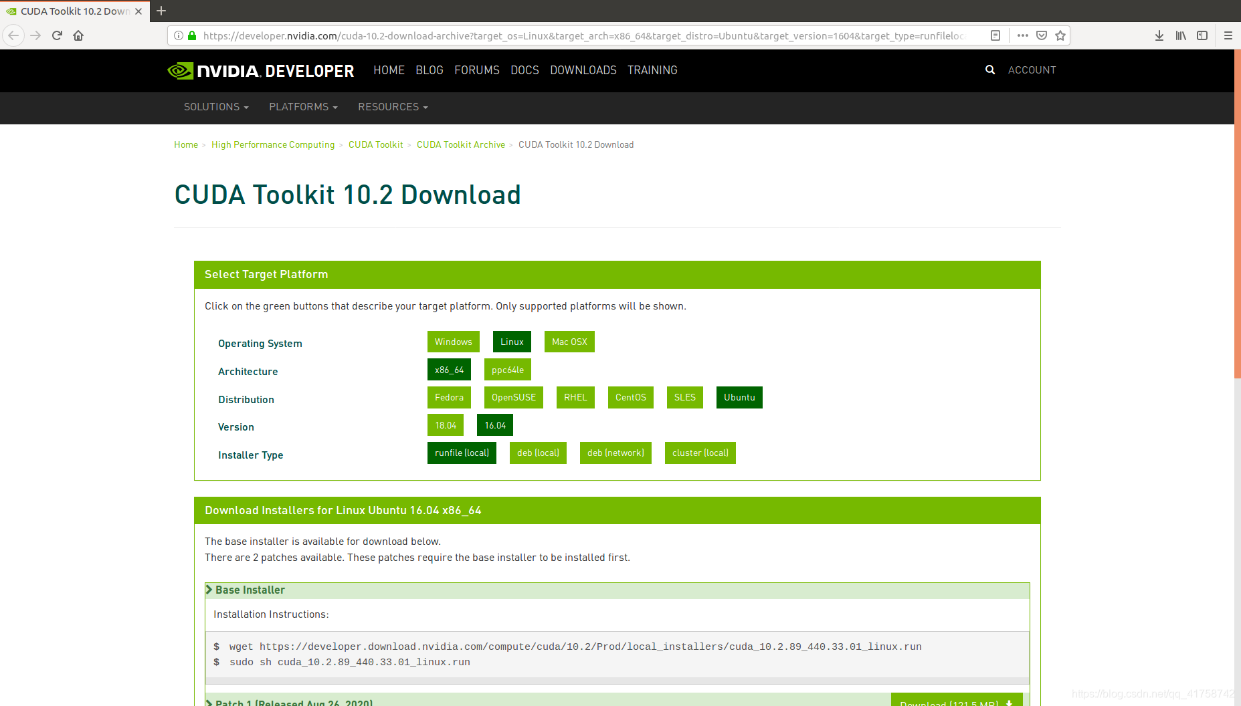Reload the page with the refresh icon
The width and height of the screenshot is (1241, 706).
coord(57,35)
